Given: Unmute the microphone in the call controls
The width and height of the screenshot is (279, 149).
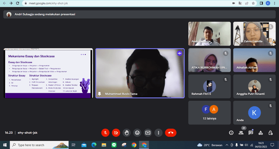Looking at the screenshot, I should coord(105,133).
